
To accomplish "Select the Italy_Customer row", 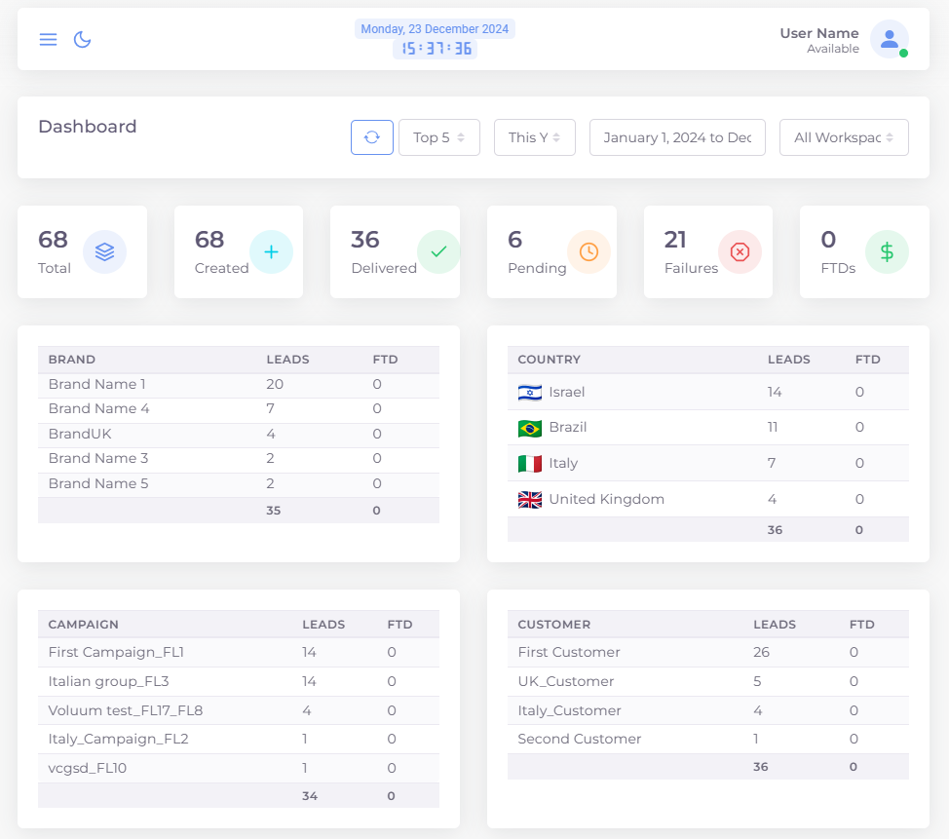I will [x=708, y=710].
